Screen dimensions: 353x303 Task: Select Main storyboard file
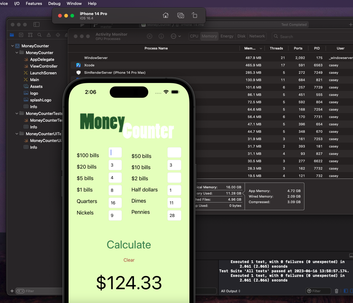coord(34,80)
